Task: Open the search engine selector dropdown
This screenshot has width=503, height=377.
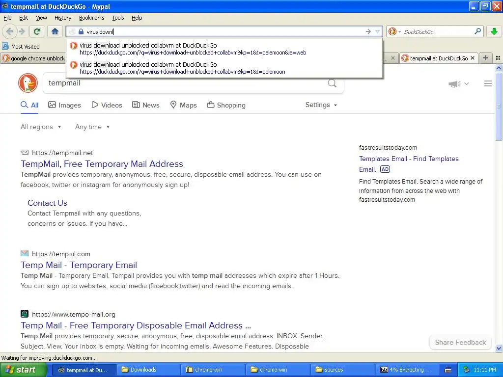Action: (394, 31)
